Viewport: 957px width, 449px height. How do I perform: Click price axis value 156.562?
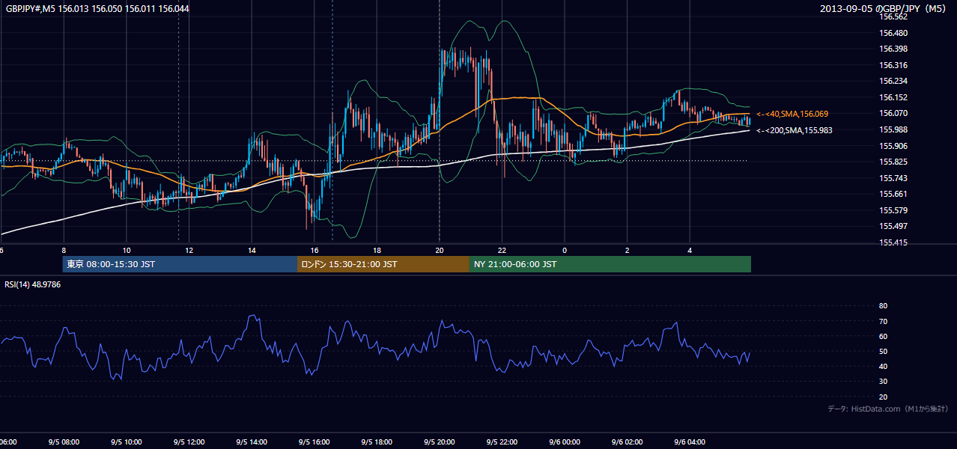click(x=893, y=16)
